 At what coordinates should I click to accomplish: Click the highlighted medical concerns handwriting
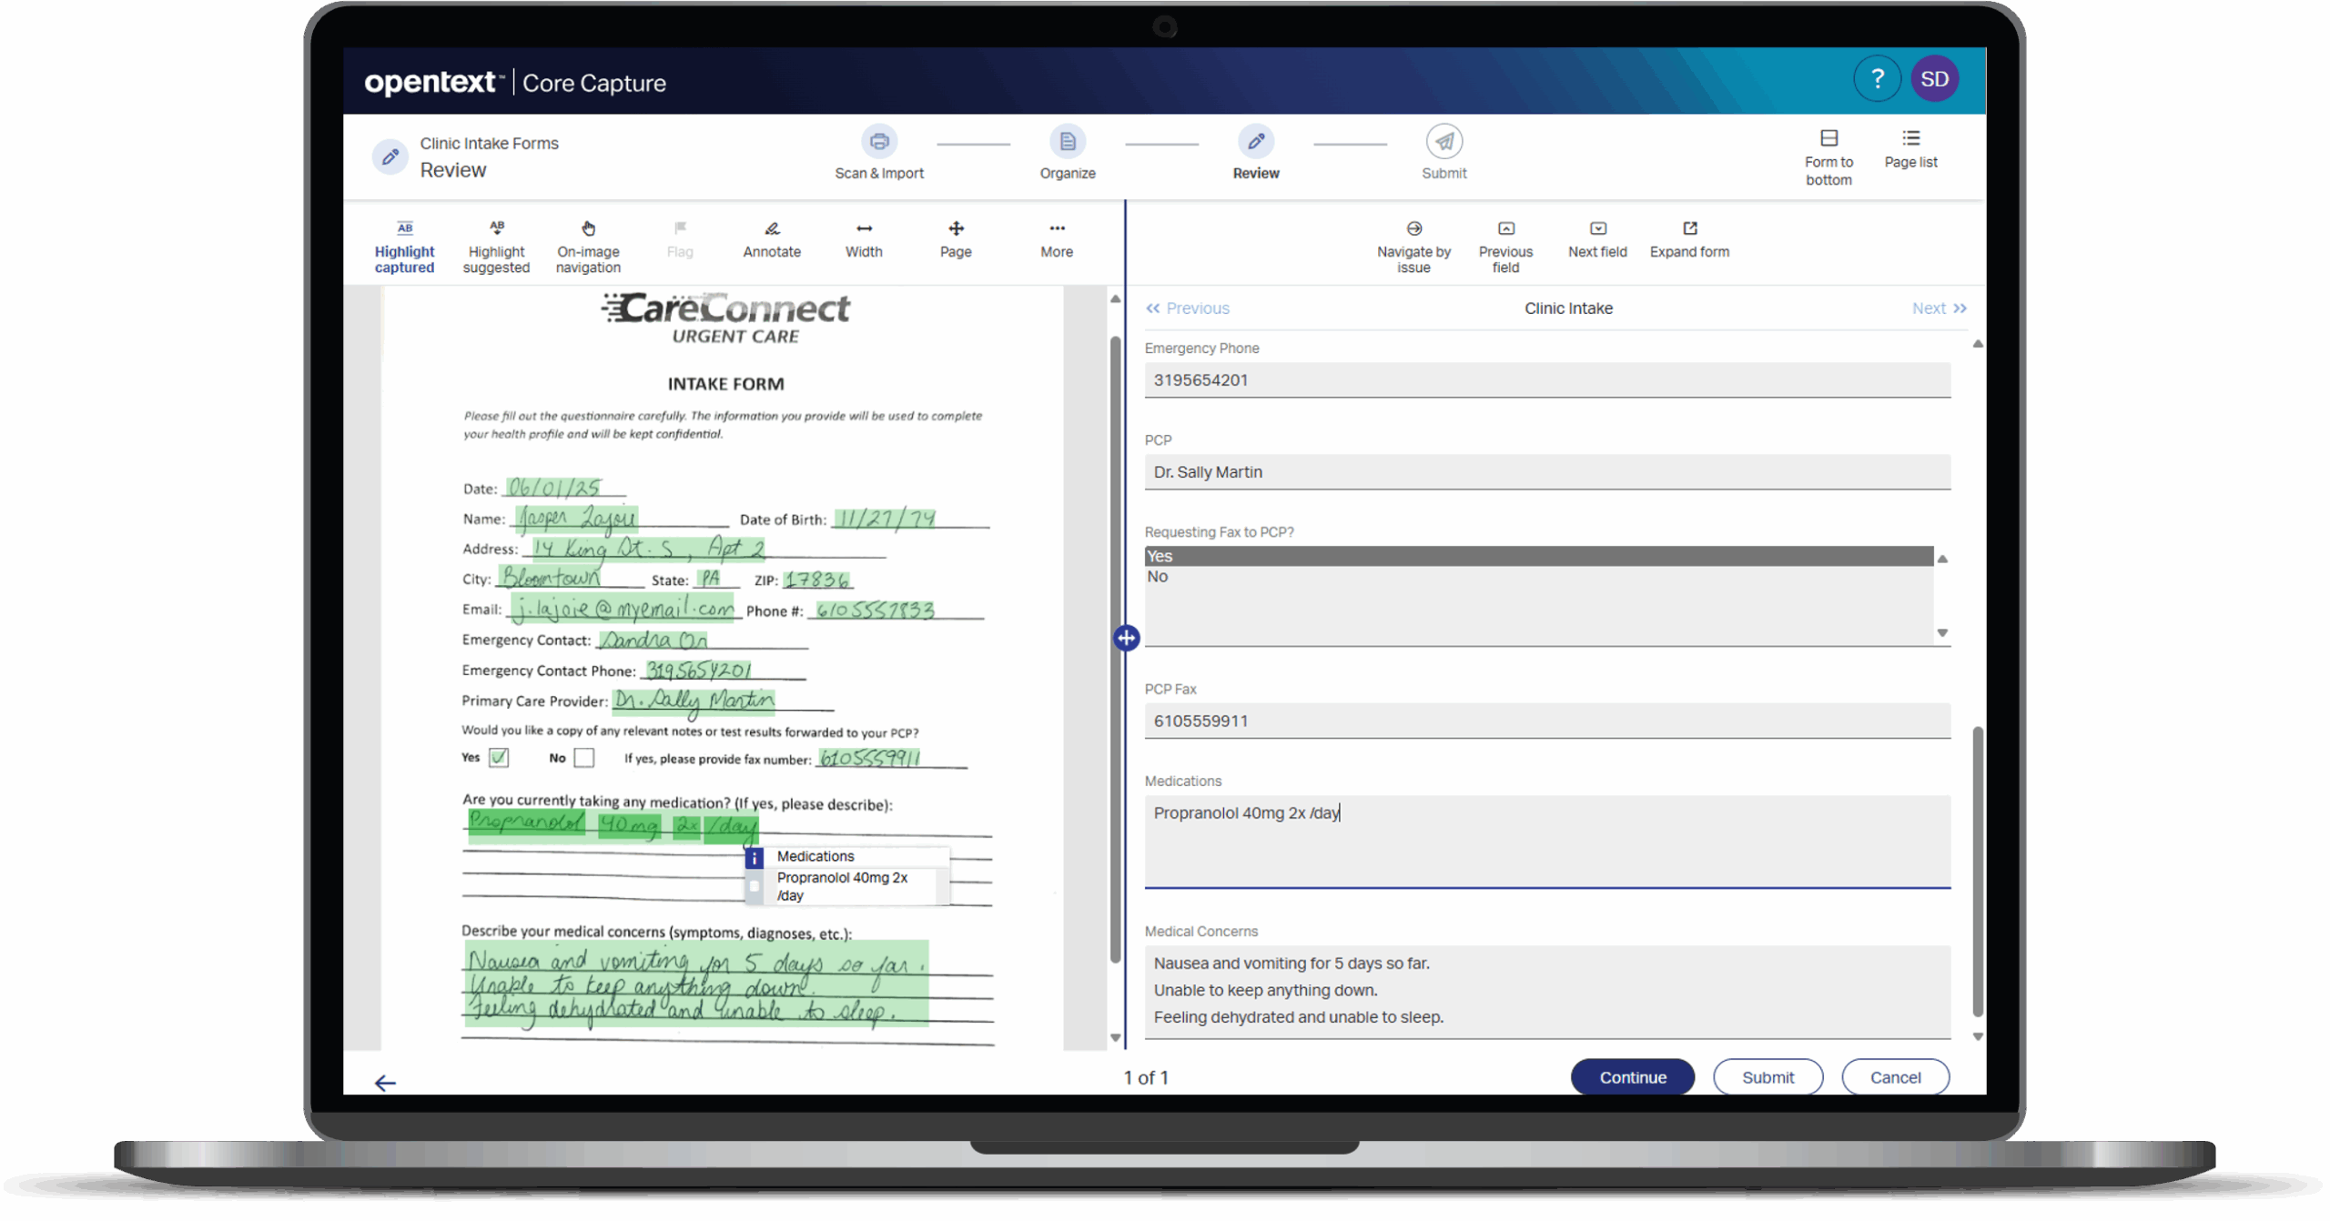coord(696,985)
